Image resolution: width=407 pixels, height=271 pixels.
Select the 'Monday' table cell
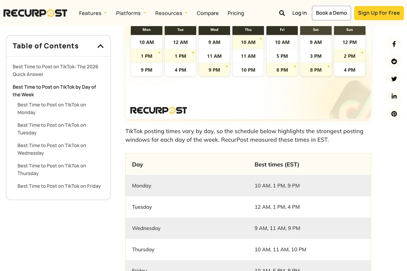click(187, 186)
